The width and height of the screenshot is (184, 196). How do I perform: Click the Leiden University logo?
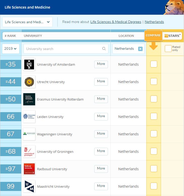29,117
